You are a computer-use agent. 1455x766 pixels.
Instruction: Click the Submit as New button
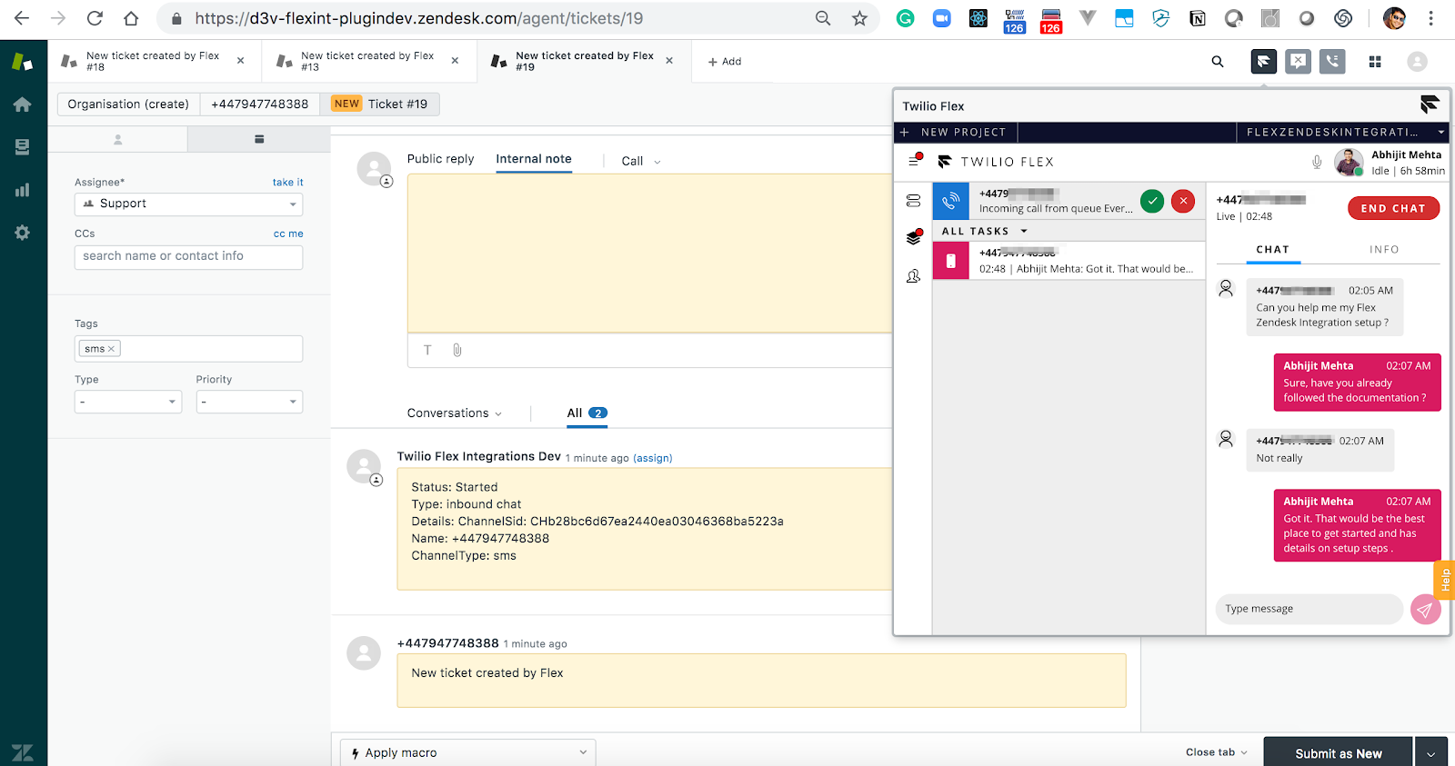coord(1339,753)
